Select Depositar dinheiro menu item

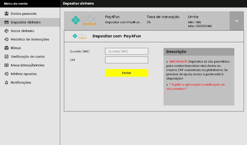coord(30,22)
